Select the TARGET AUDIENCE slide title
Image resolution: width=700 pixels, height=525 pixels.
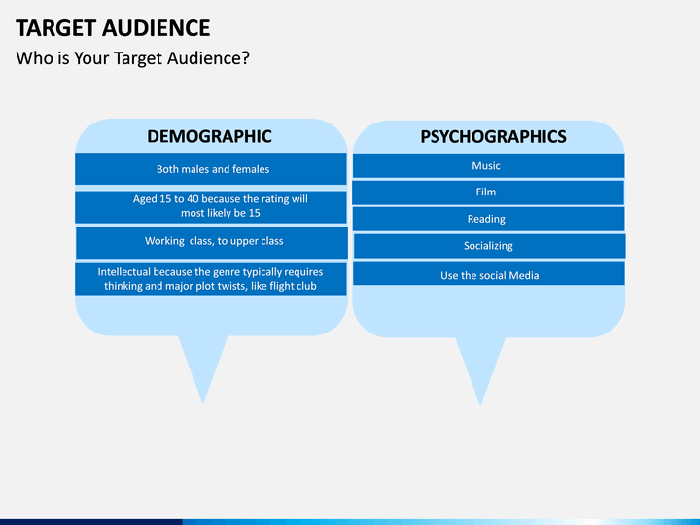point(113,28)
